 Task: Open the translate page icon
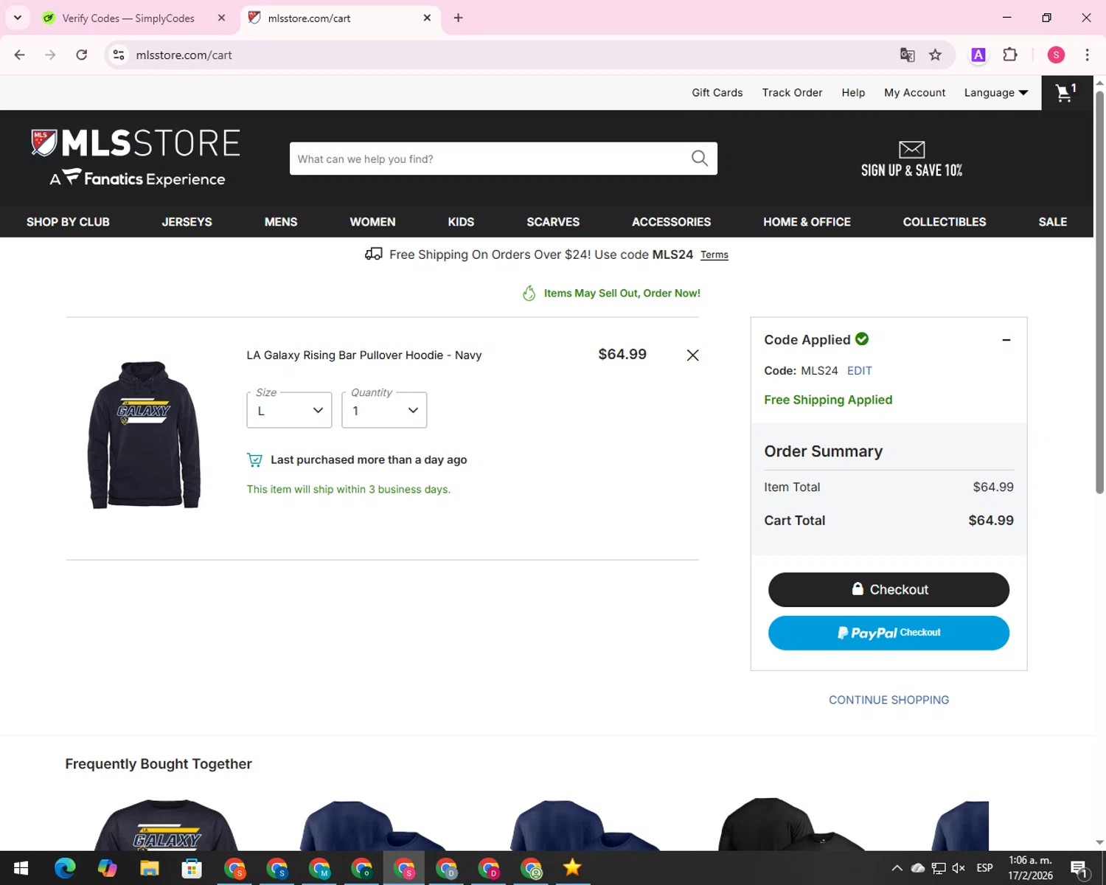(907, 55)
